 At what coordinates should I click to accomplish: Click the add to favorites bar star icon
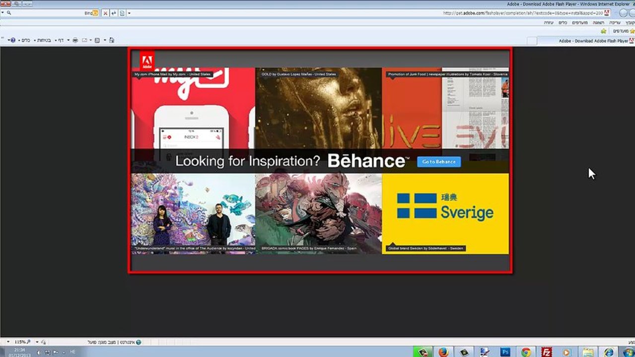tap(604, 31)
